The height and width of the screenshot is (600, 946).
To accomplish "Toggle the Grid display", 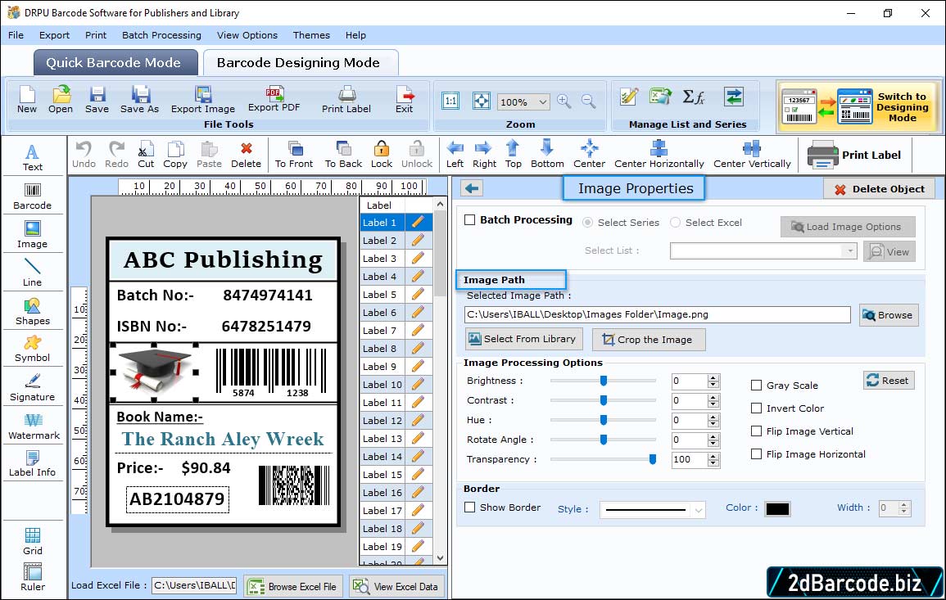I will point(33,542).
